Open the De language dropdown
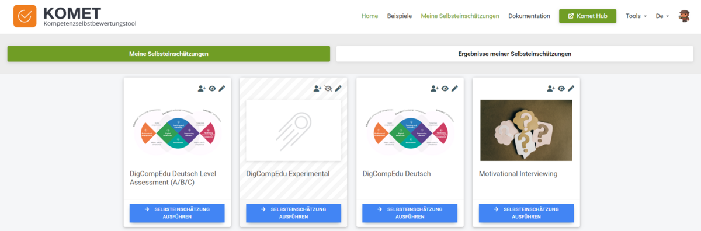The height and width of the screenshot is (231, 701). point(662,16)
